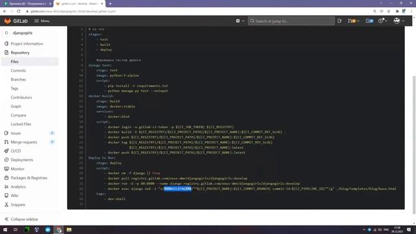Image resolution: width=416 pixels, height=234 pixels.
Task: Go back in browser history
Action: 5,11
